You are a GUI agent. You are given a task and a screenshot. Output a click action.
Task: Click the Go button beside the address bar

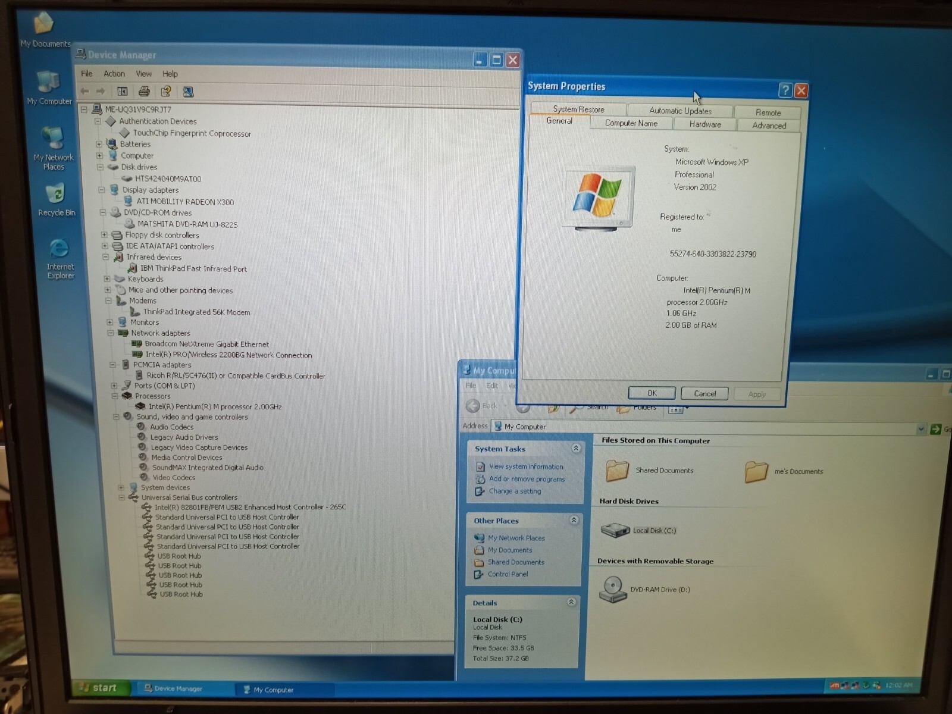coord(940,429)
